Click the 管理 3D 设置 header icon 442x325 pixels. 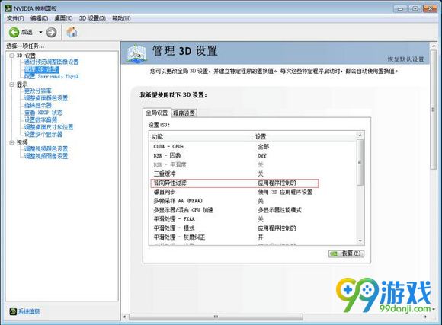click(136, 53)
